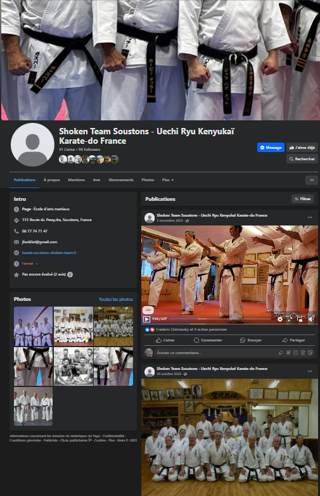Go to the Abonnements tab

coord(120,180)
